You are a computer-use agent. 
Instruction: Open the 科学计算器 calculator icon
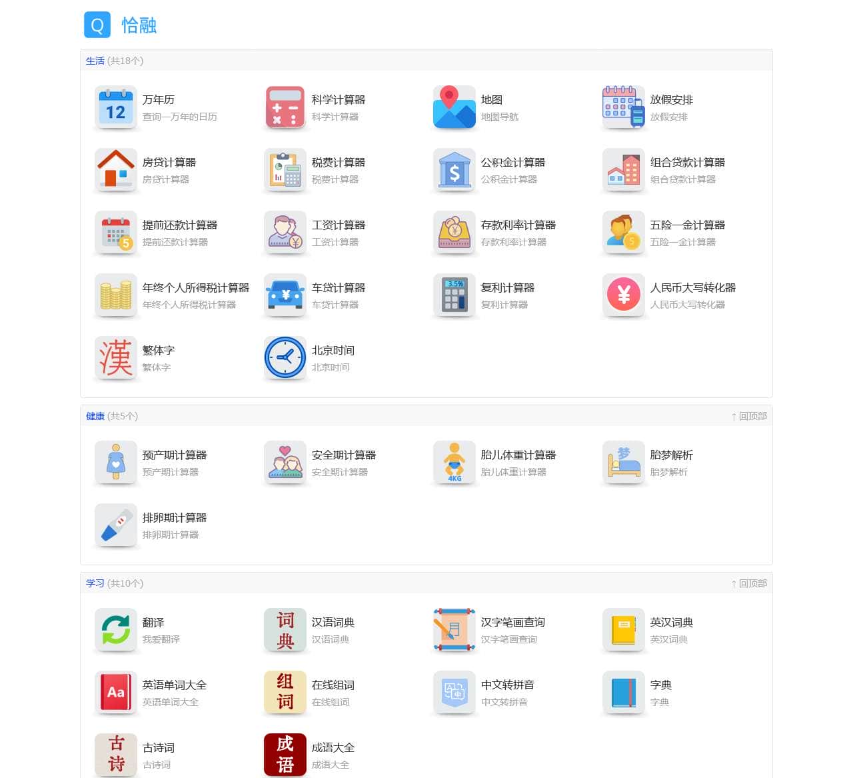[285, 107]
